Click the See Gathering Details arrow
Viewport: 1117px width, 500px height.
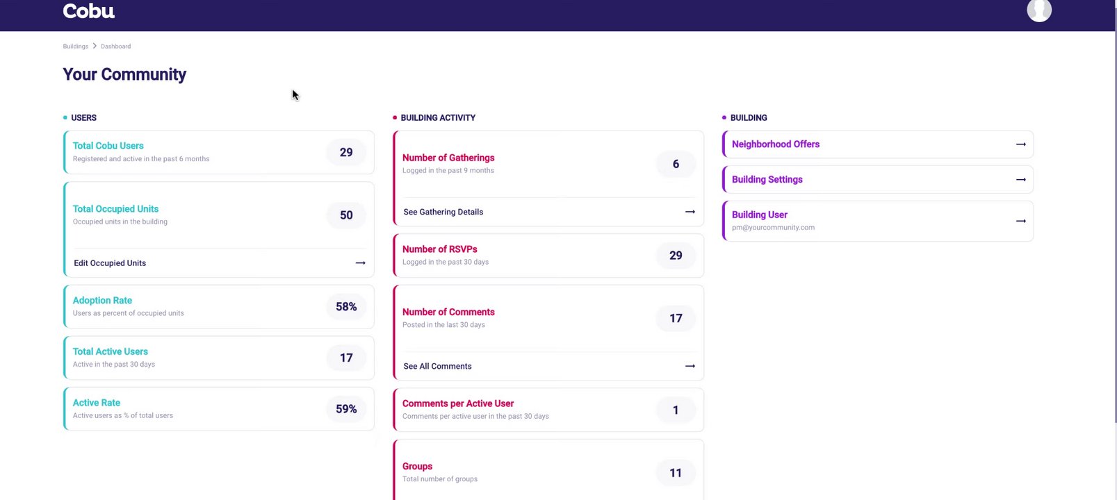click(690, 212)
